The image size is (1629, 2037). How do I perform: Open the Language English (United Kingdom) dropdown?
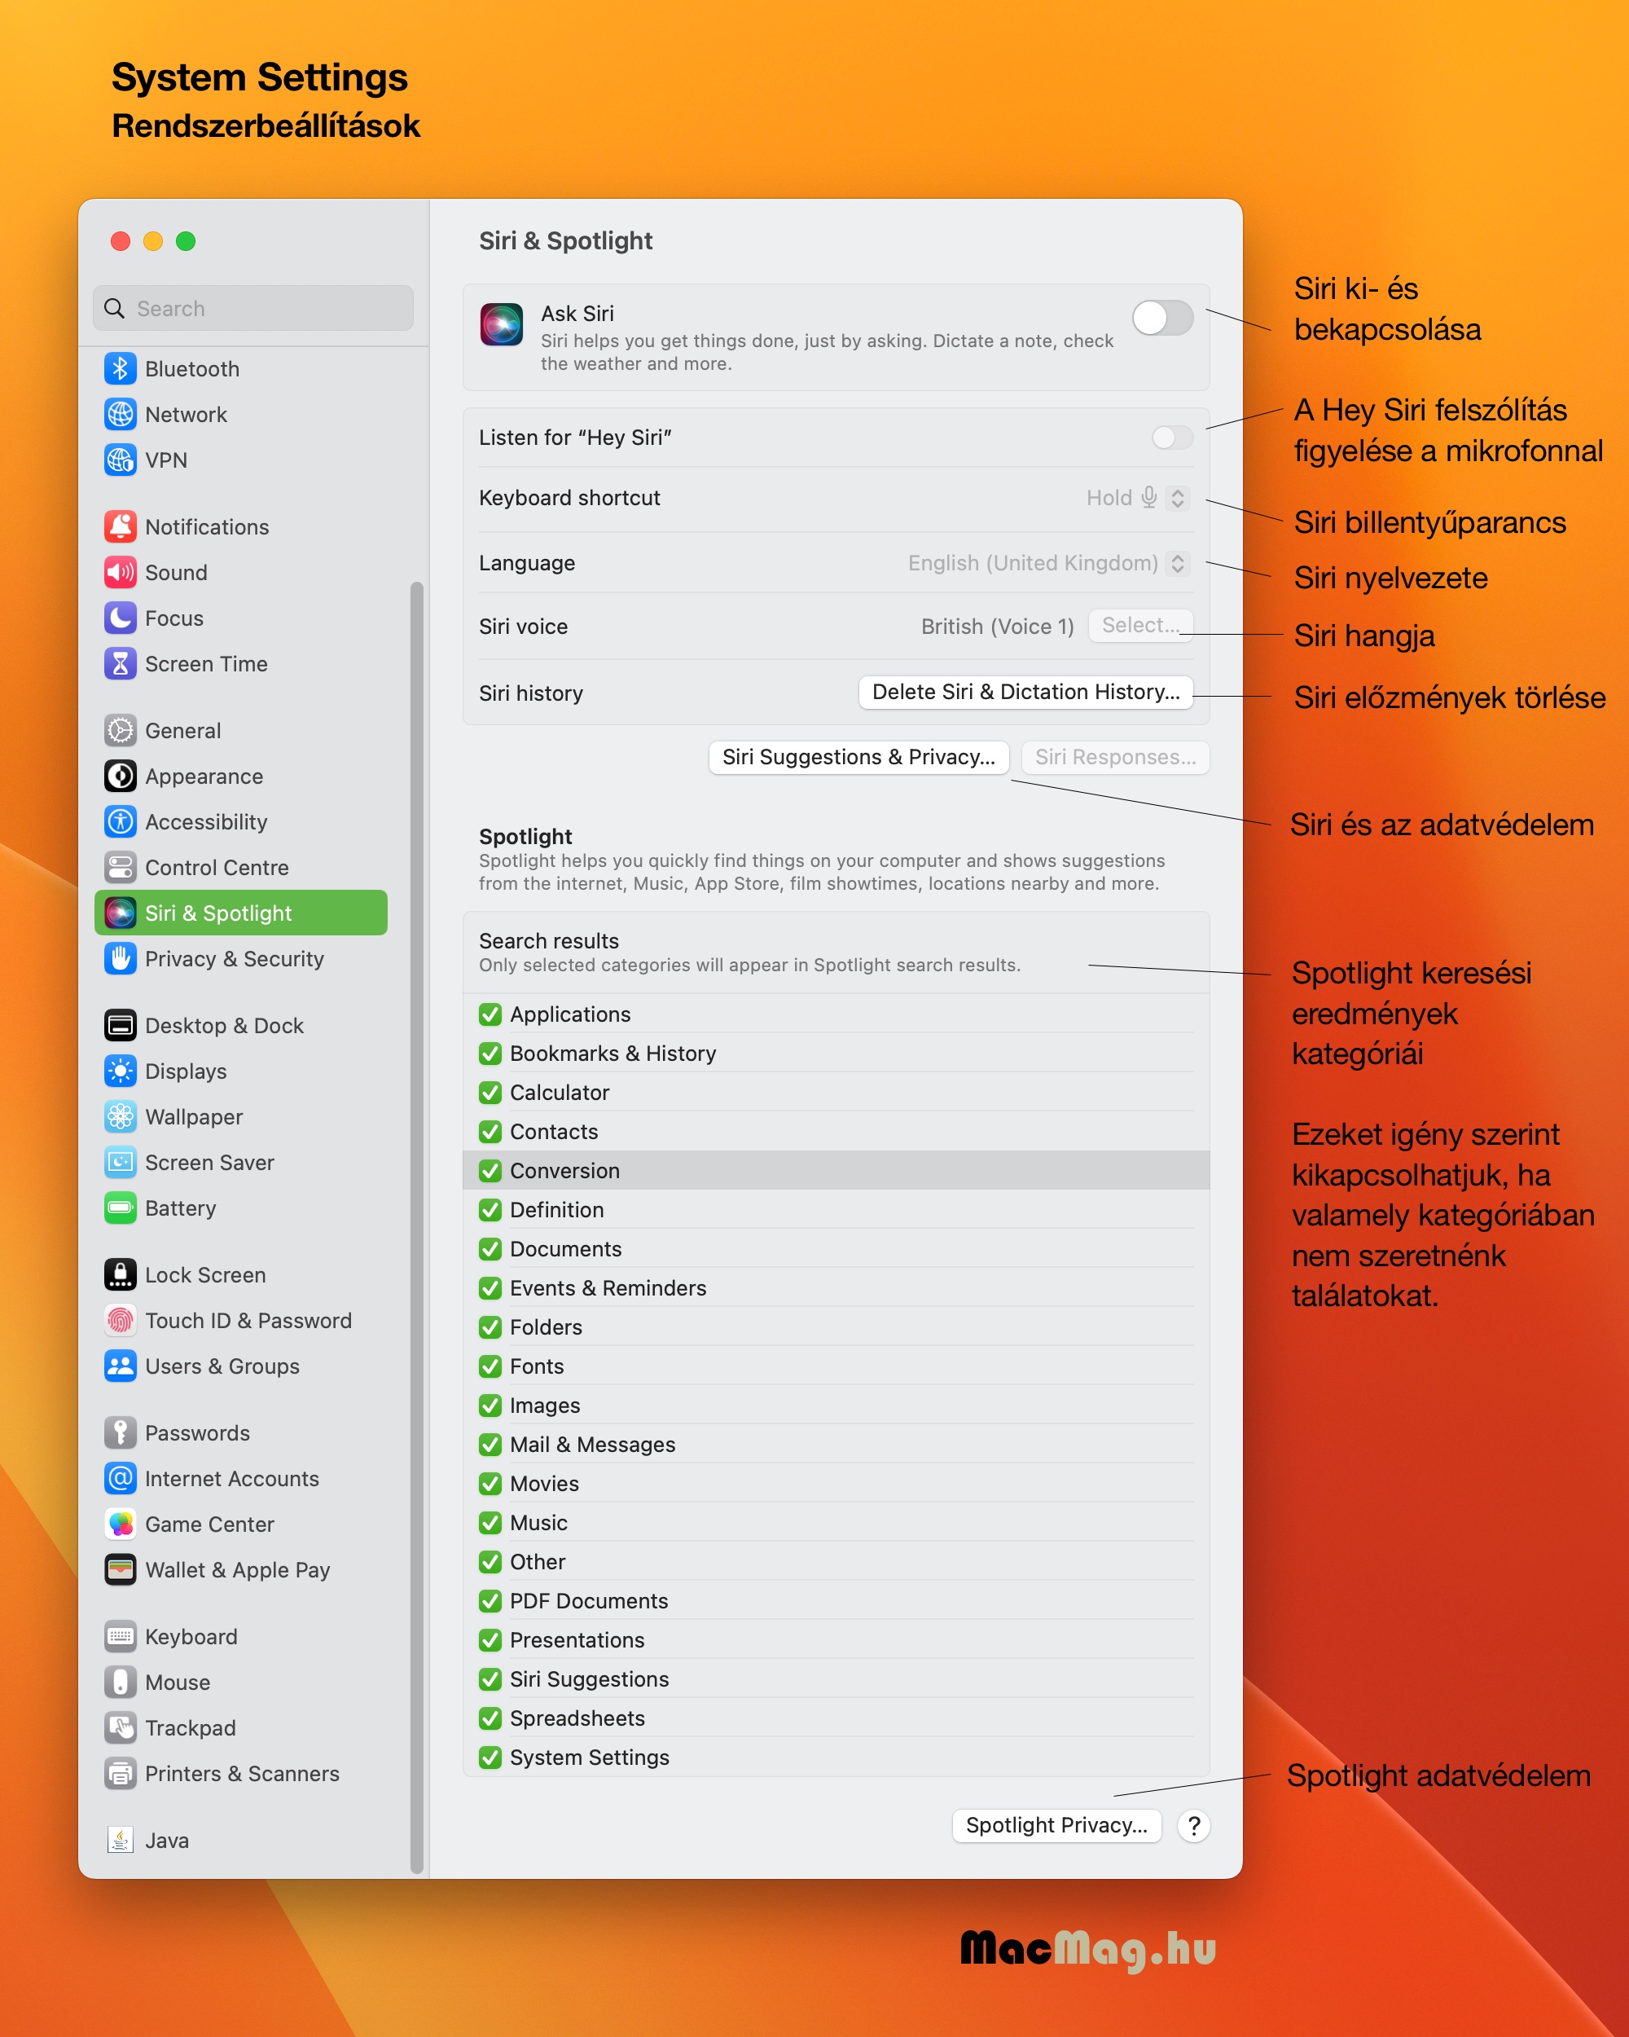1048,563
